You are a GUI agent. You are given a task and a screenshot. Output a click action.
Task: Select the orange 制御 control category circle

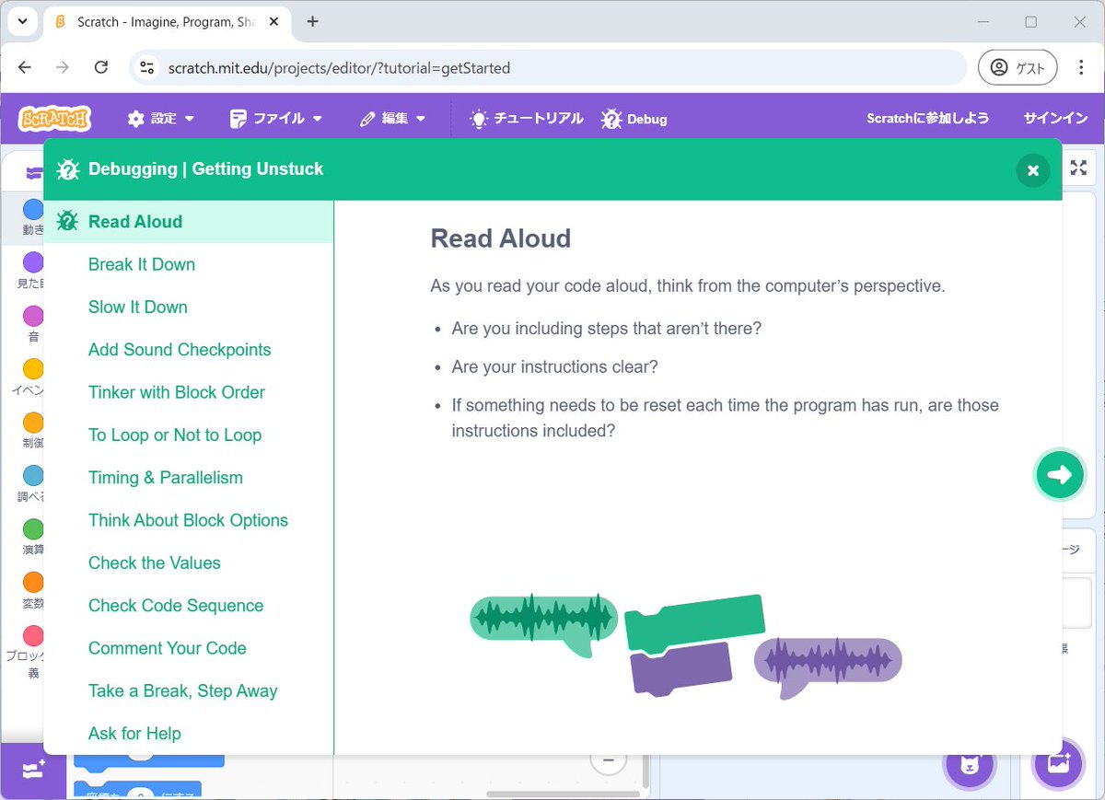point(32,423)
